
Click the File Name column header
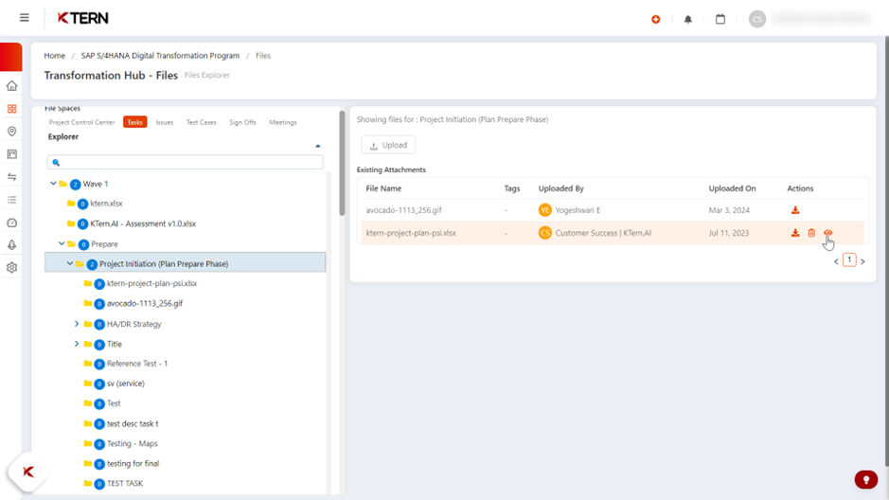(383, 188)
